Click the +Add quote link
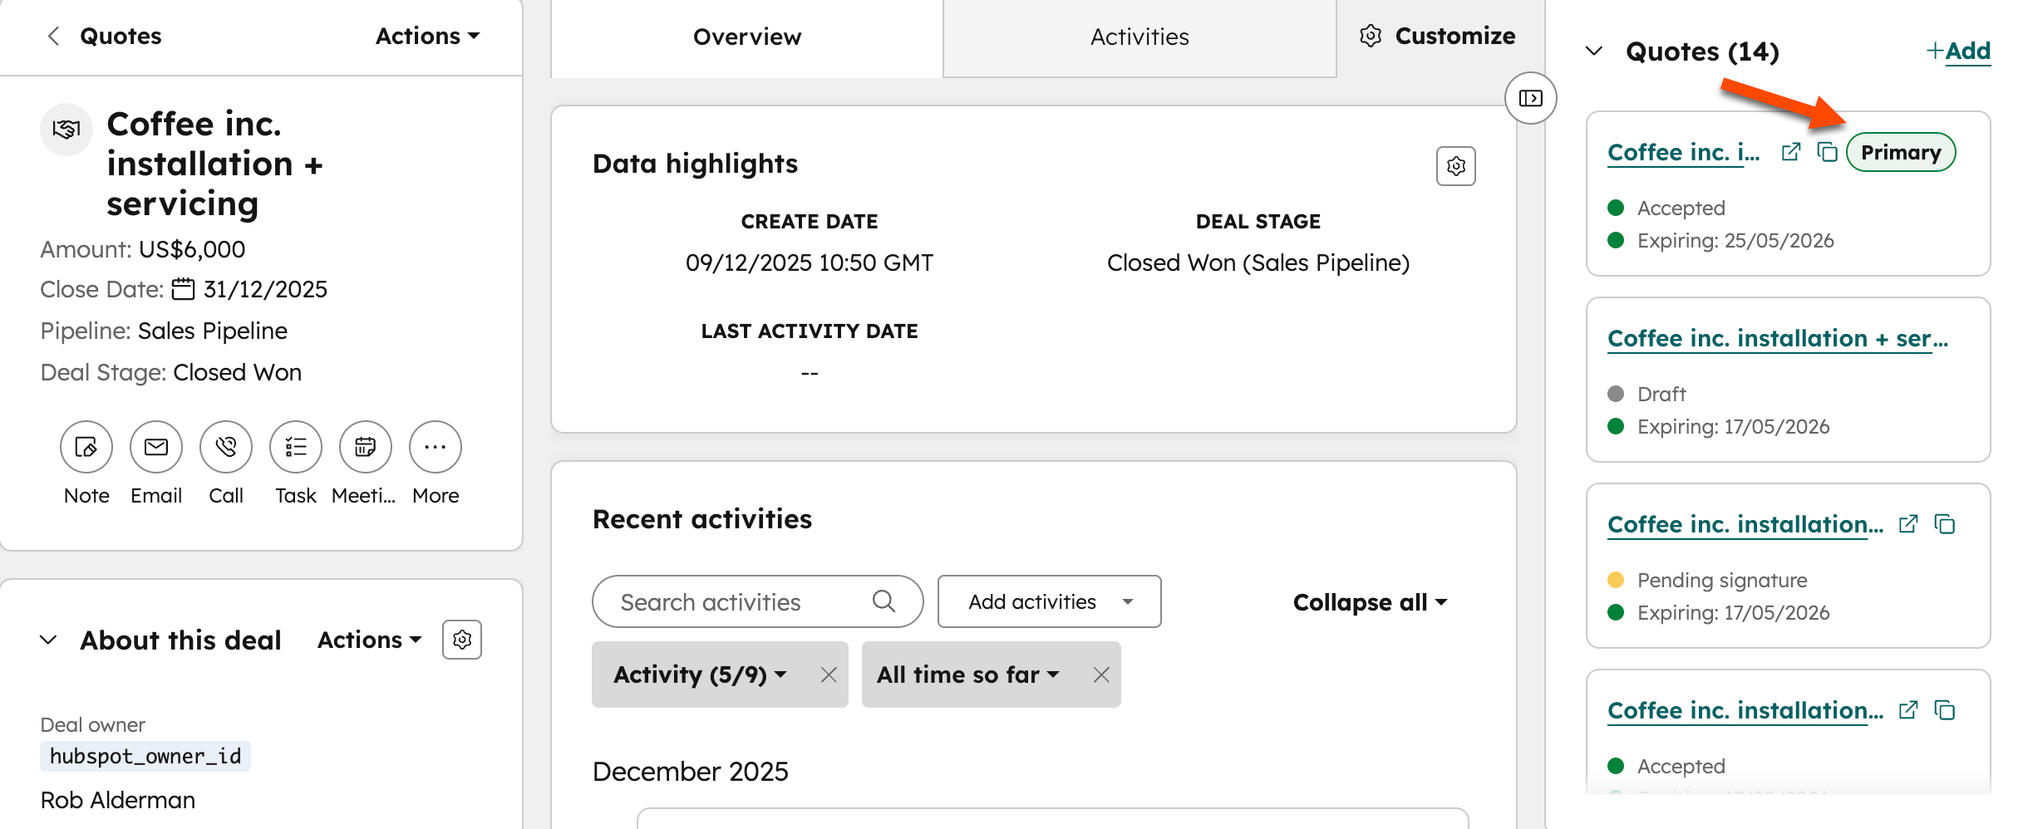 tap(1958, 52)
